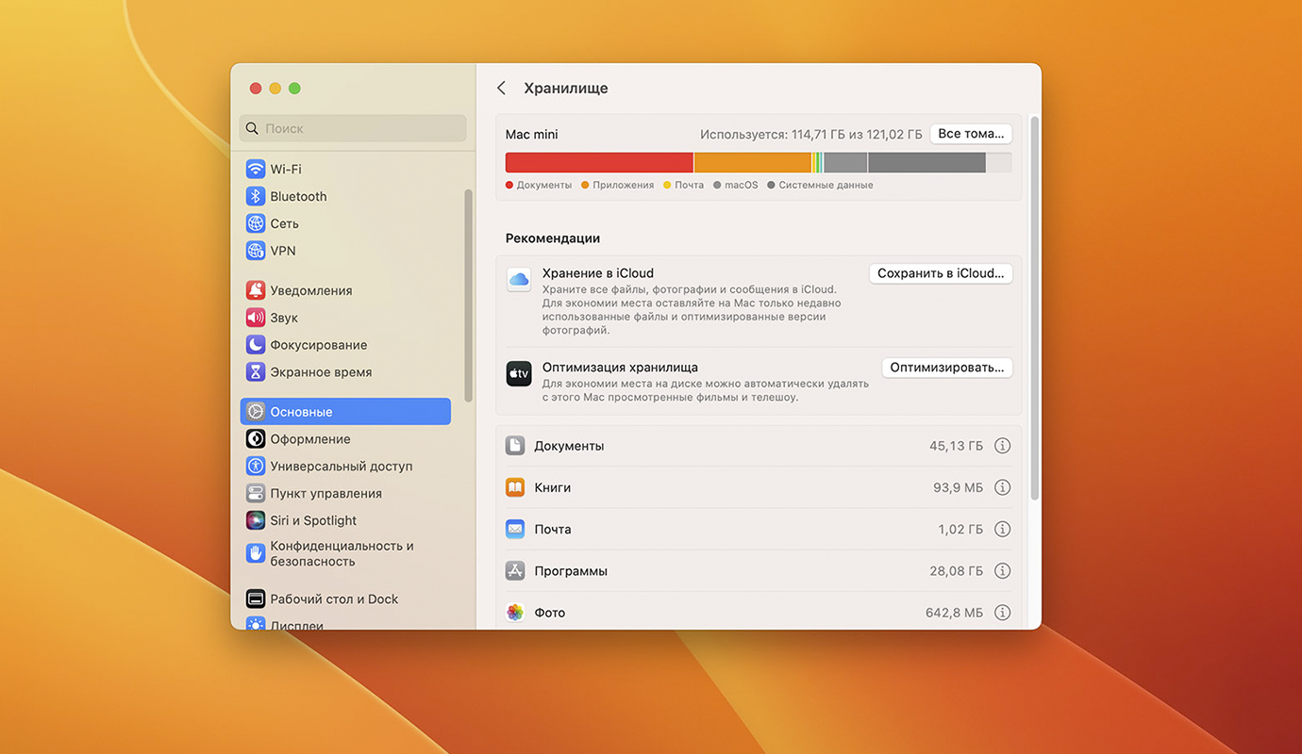Click the Почта envelope icon
The image size is (1302, 754).
(x=515, y=529)
